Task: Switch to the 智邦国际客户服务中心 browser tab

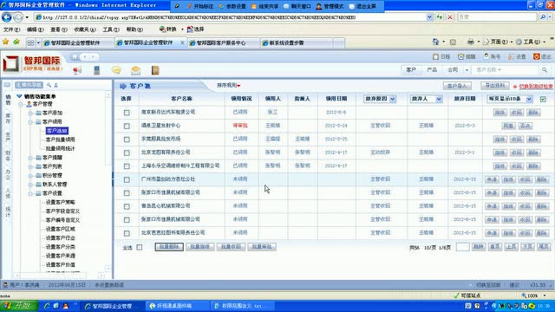Action: click(224, 42)
